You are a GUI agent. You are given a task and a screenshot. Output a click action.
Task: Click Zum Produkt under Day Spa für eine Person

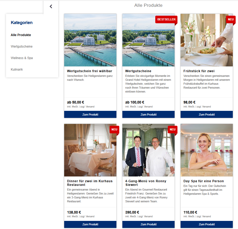207,224
